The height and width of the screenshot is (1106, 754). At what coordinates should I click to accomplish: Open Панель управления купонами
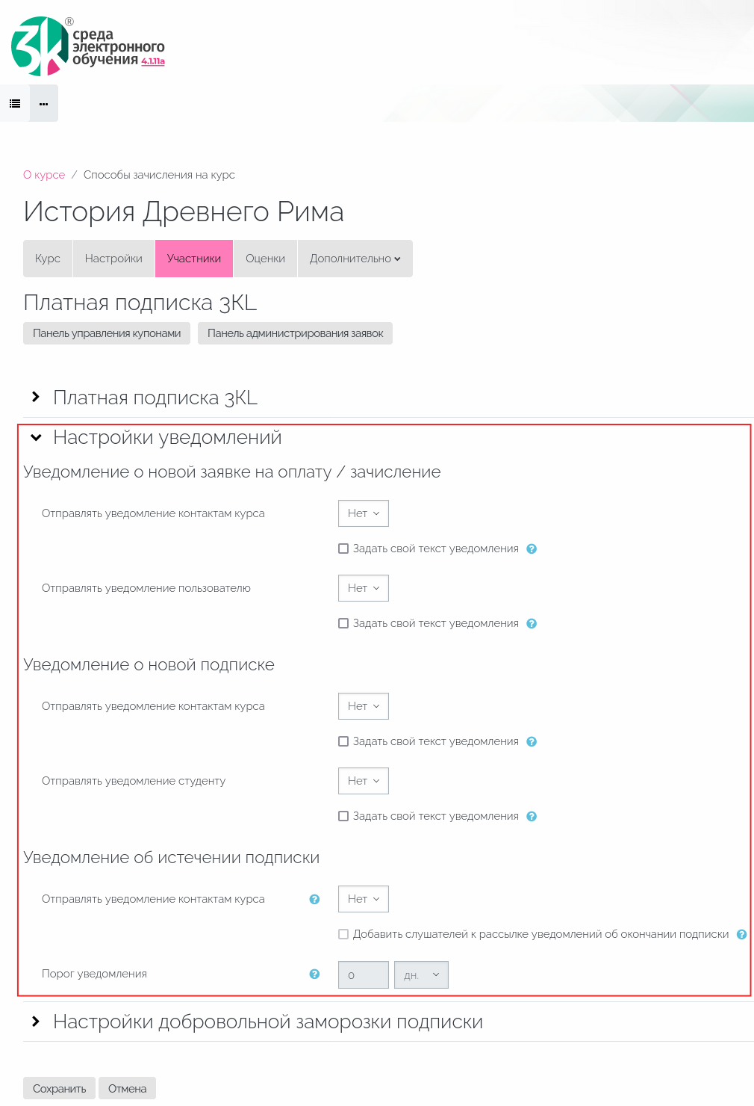pyautogui.click(x=107, y=333)
